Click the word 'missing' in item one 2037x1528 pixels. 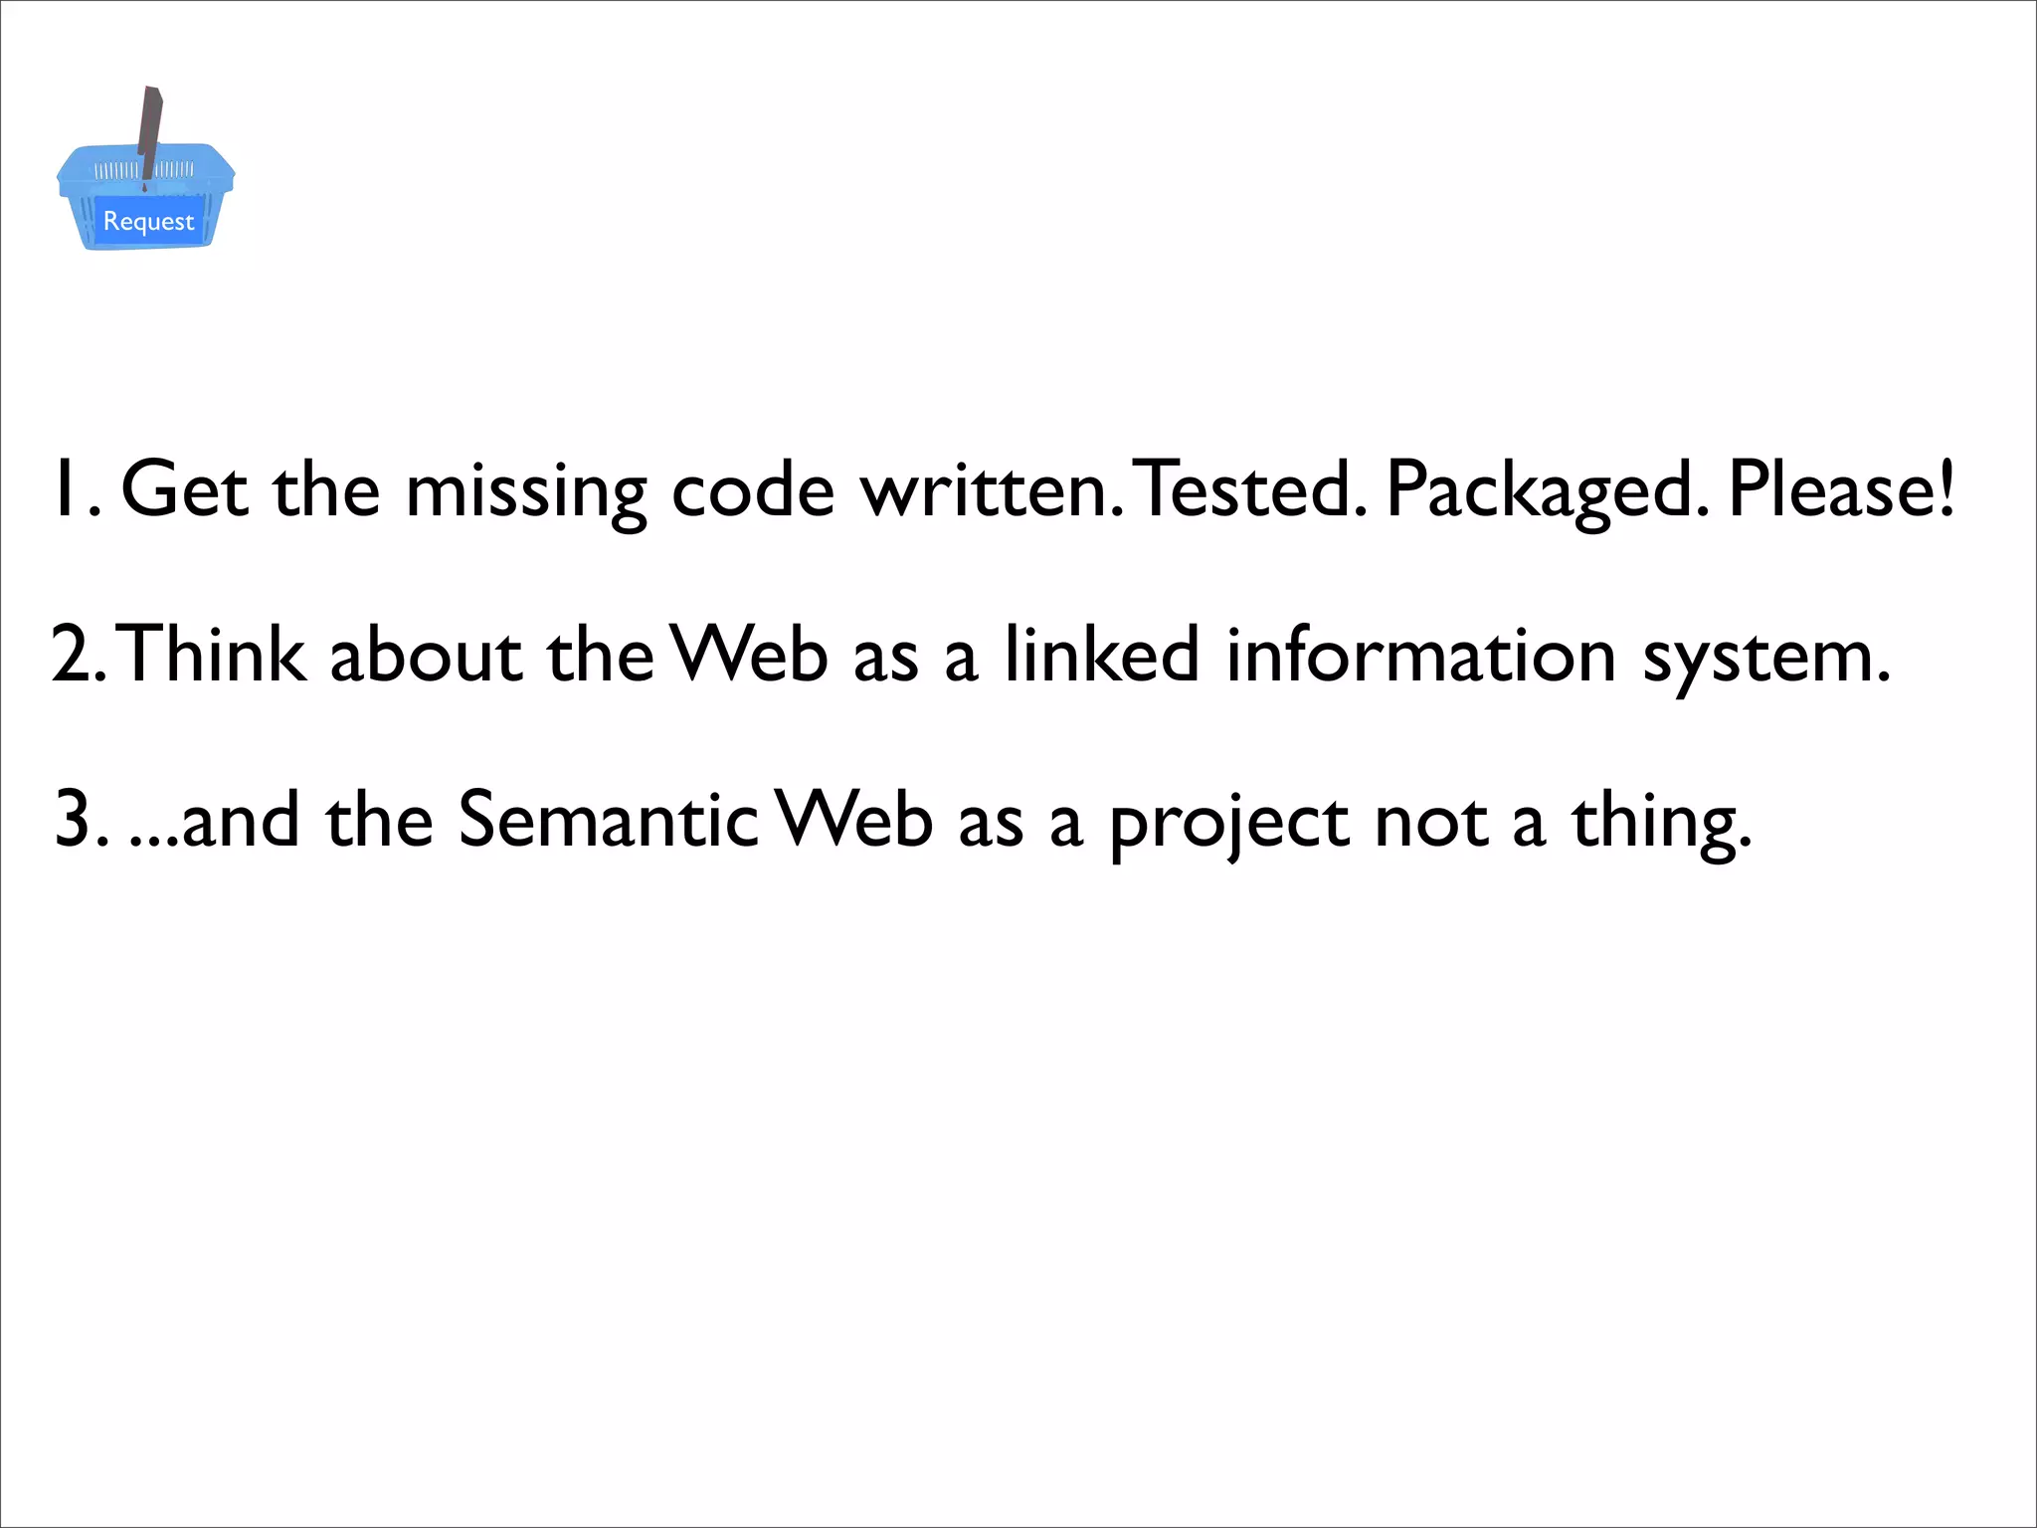point(526,492)
